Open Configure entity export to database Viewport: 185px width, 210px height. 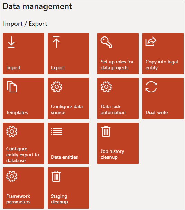pyautogui.click(x=23, y=143)
